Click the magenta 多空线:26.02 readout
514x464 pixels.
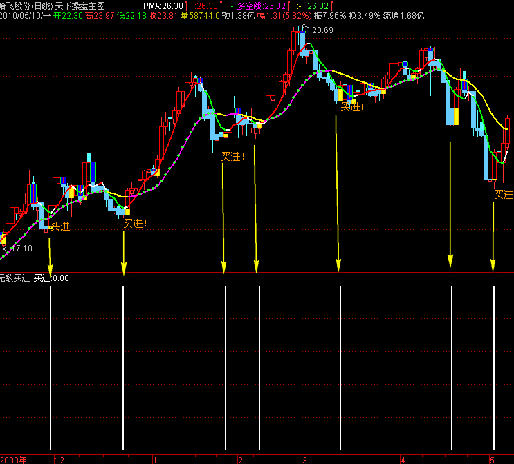pos(261,6)
